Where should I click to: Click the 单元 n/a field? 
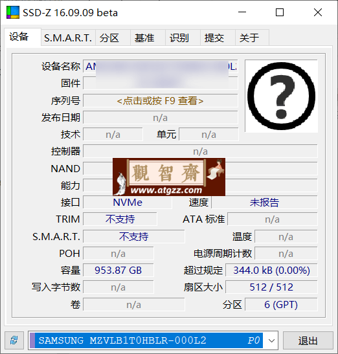(x=208, y=135)
